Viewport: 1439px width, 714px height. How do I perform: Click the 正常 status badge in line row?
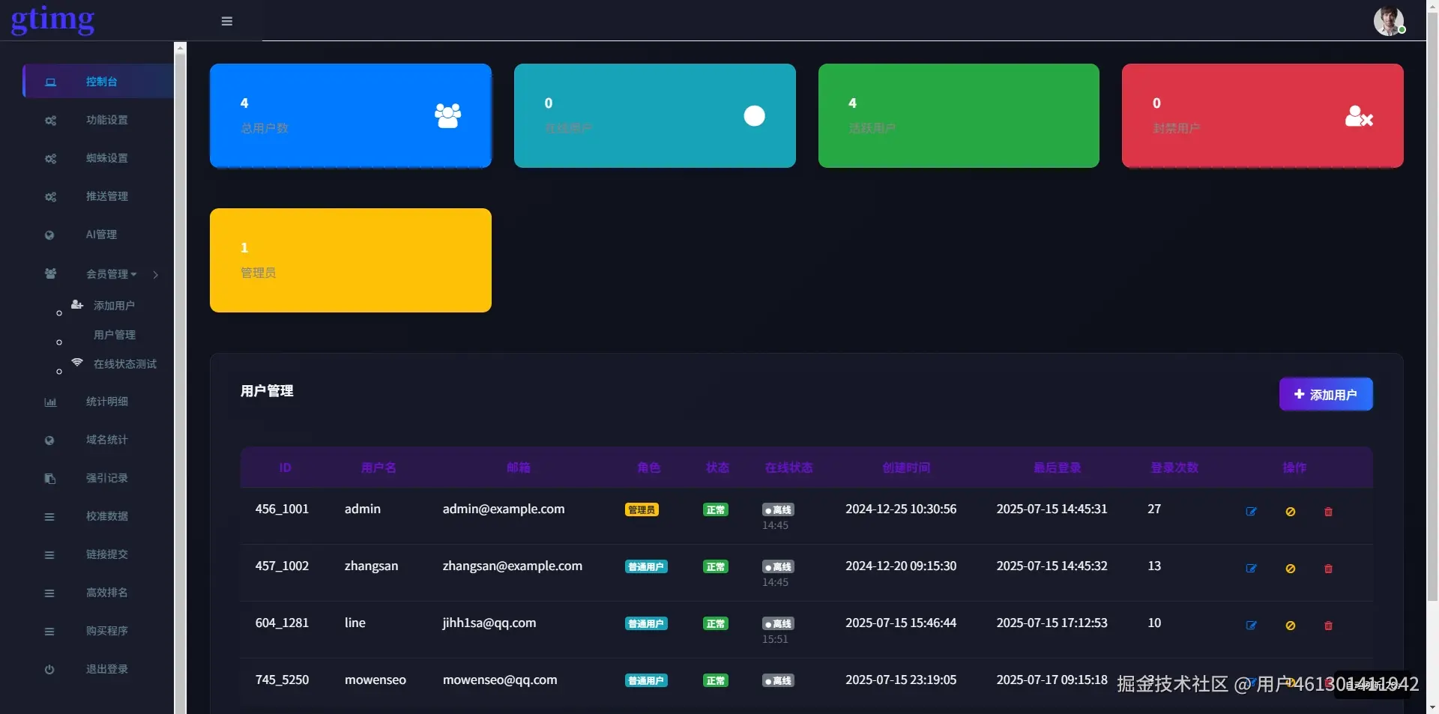point(716,623)
